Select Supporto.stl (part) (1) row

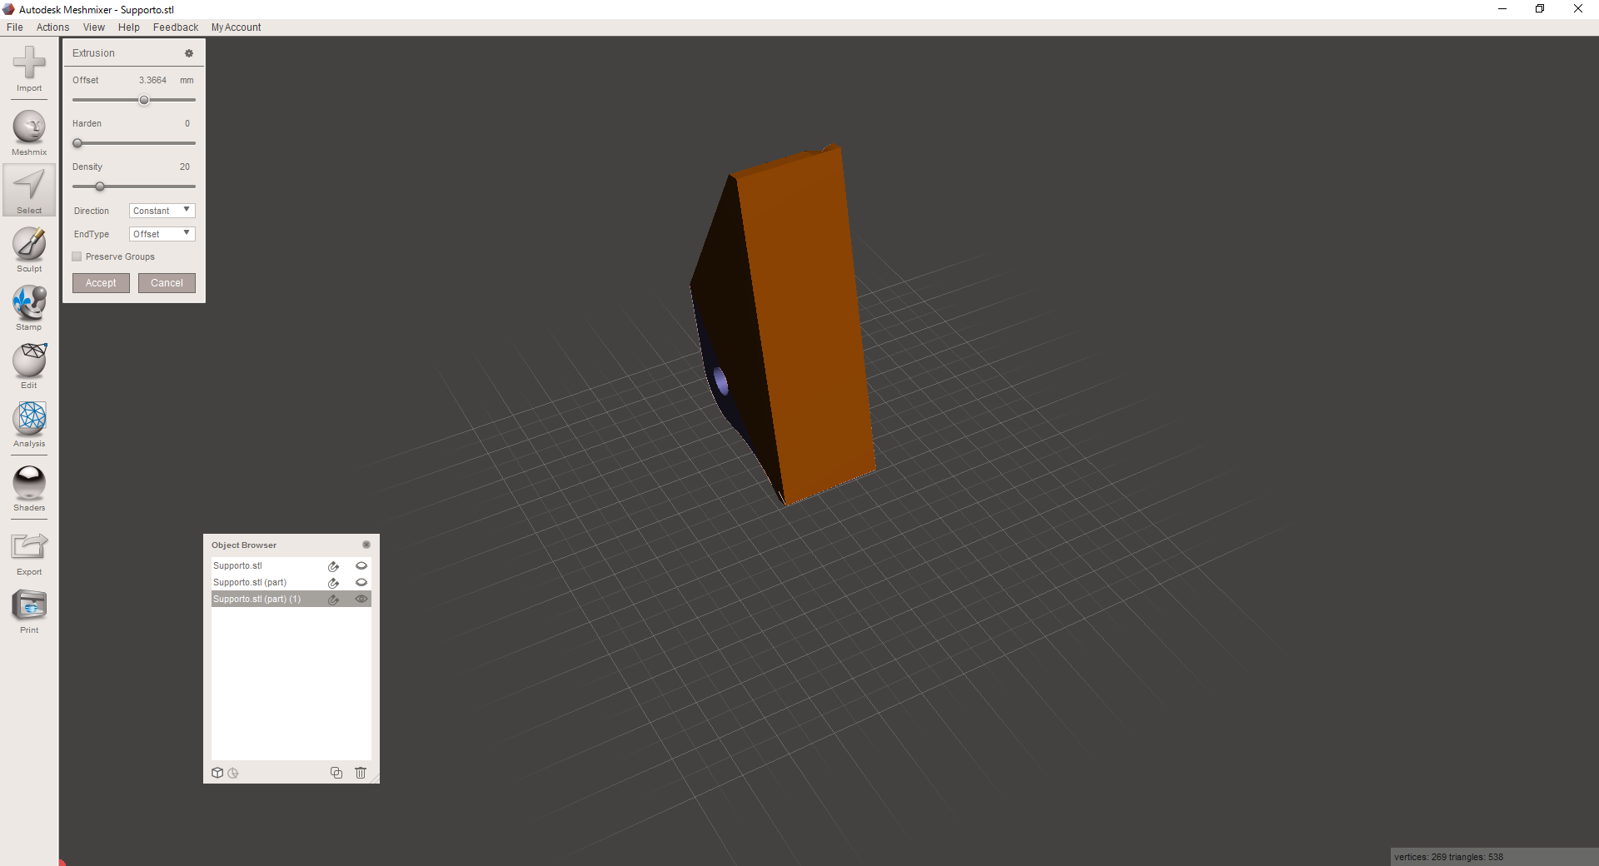tap(291, 600)
